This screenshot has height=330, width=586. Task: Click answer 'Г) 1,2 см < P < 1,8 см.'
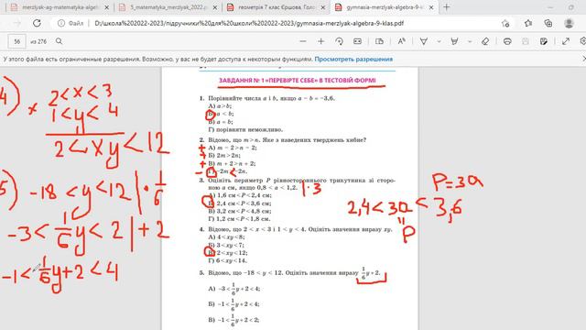click(x=239, y=219)
